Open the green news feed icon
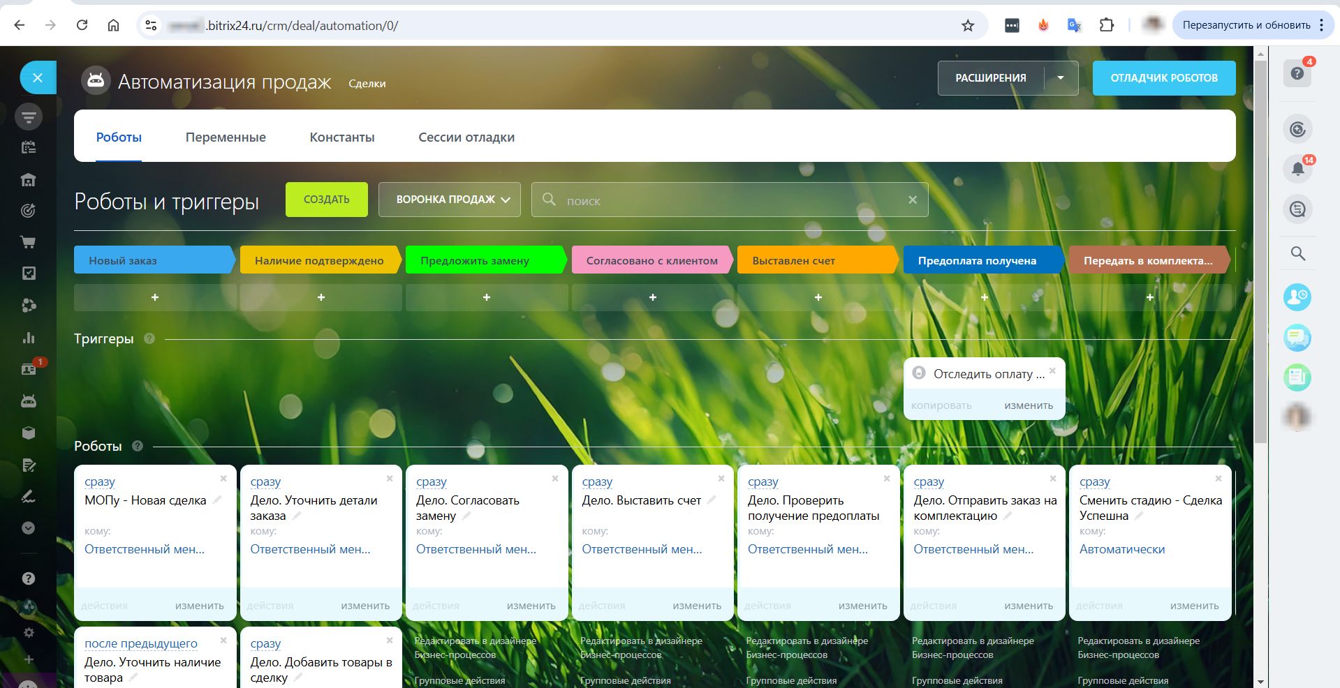 (x=1297, y=377)
